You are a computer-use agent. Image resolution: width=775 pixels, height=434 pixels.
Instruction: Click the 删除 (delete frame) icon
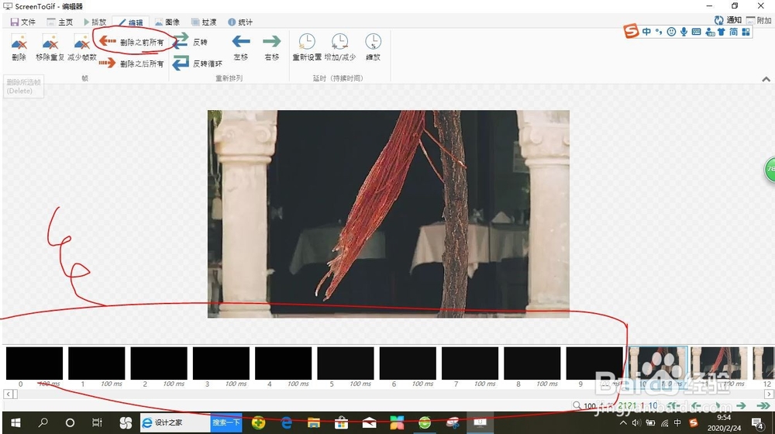coord(19,42)
